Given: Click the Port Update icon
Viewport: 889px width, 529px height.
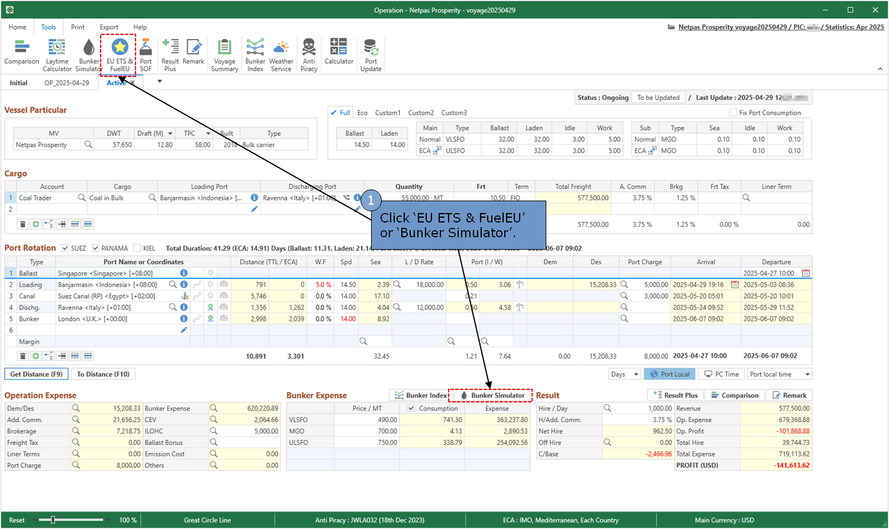Looking at the screenshot, I should point(371,54).
